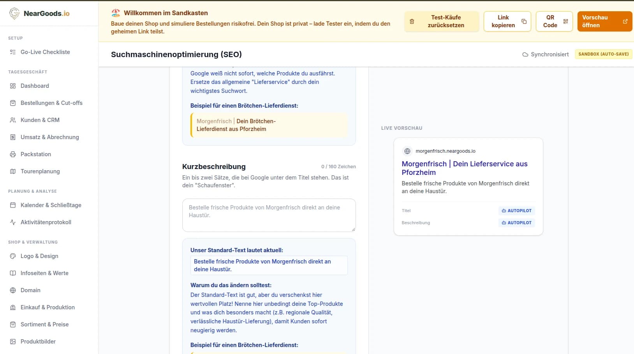Click the '0 / 160 Zeichen' counter
634x354 pixels.
pos(338,167)
